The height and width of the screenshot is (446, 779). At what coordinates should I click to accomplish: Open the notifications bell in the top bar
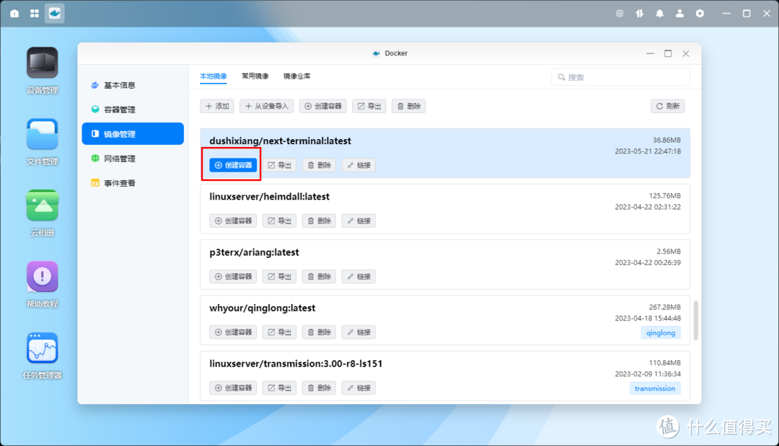[660, 14]
